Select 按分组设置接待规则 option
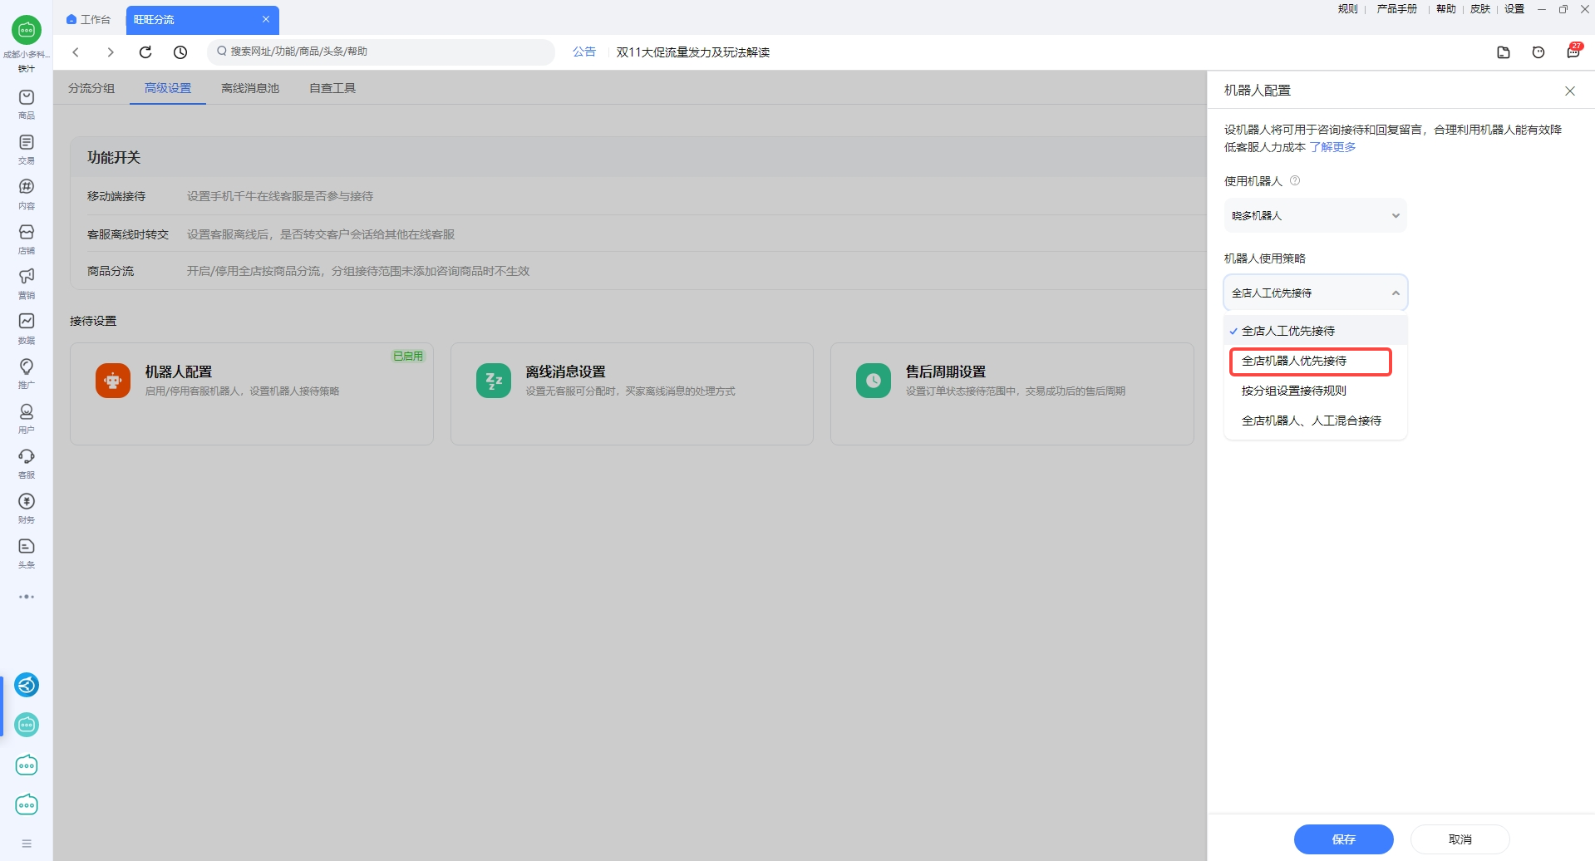Viewport: 1595px width, 861px height. tap(1315, 391)
